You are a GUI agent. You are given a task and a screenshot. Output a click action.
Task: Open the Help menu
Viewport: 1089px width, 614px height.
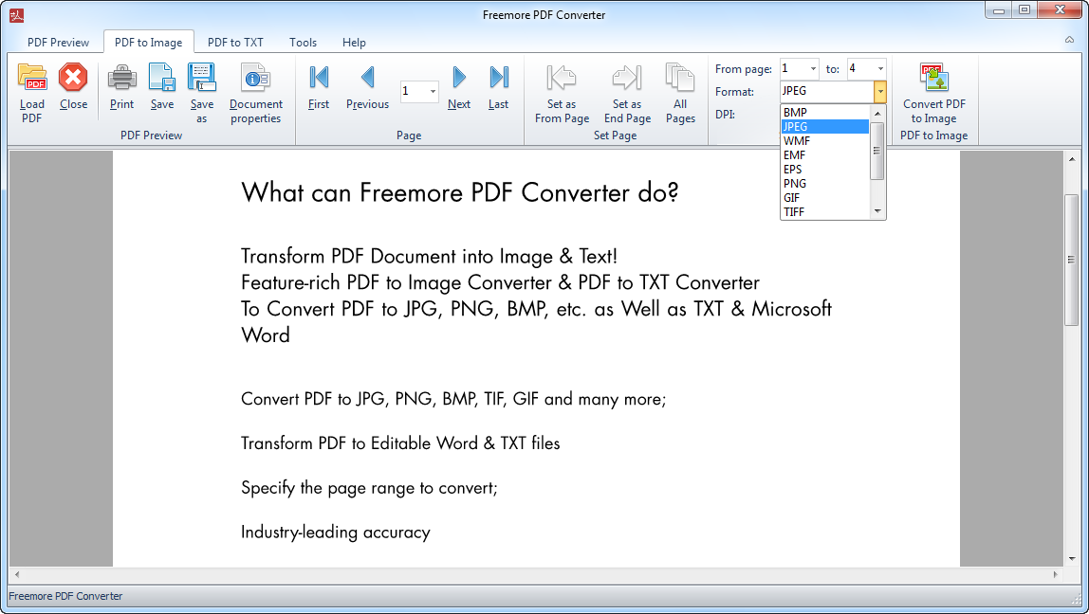coord(354,42)
